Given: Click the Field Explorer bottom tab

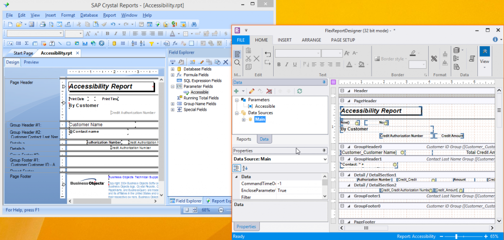Looking at the screenshot, I should (186, 201).
